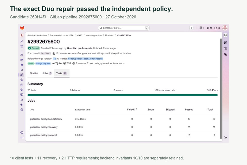Open the codex/public-atomic-migration branch link

(85, 59)
